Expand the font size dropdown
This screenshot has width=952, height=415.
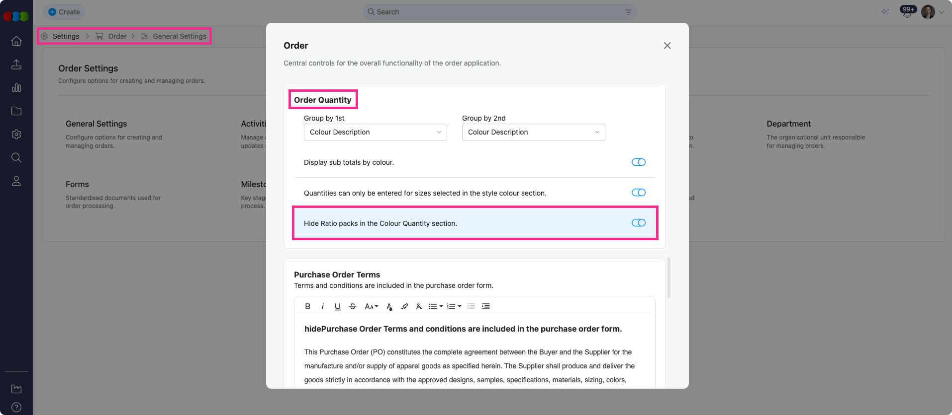(x=371, y=306)
